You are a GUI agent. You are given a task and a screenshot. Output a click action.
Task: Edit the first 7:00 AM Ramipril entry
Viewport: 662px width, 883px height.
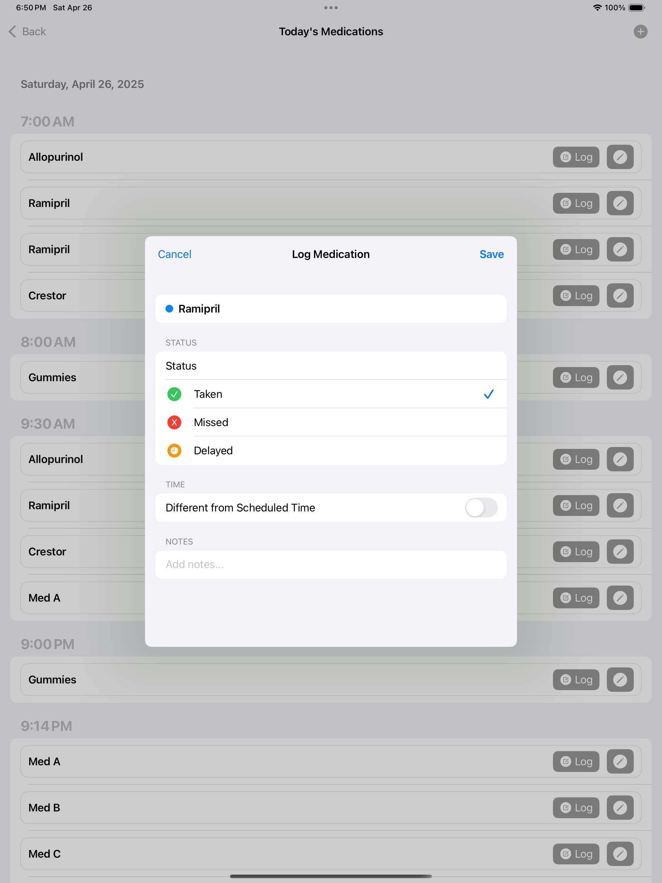620,203
